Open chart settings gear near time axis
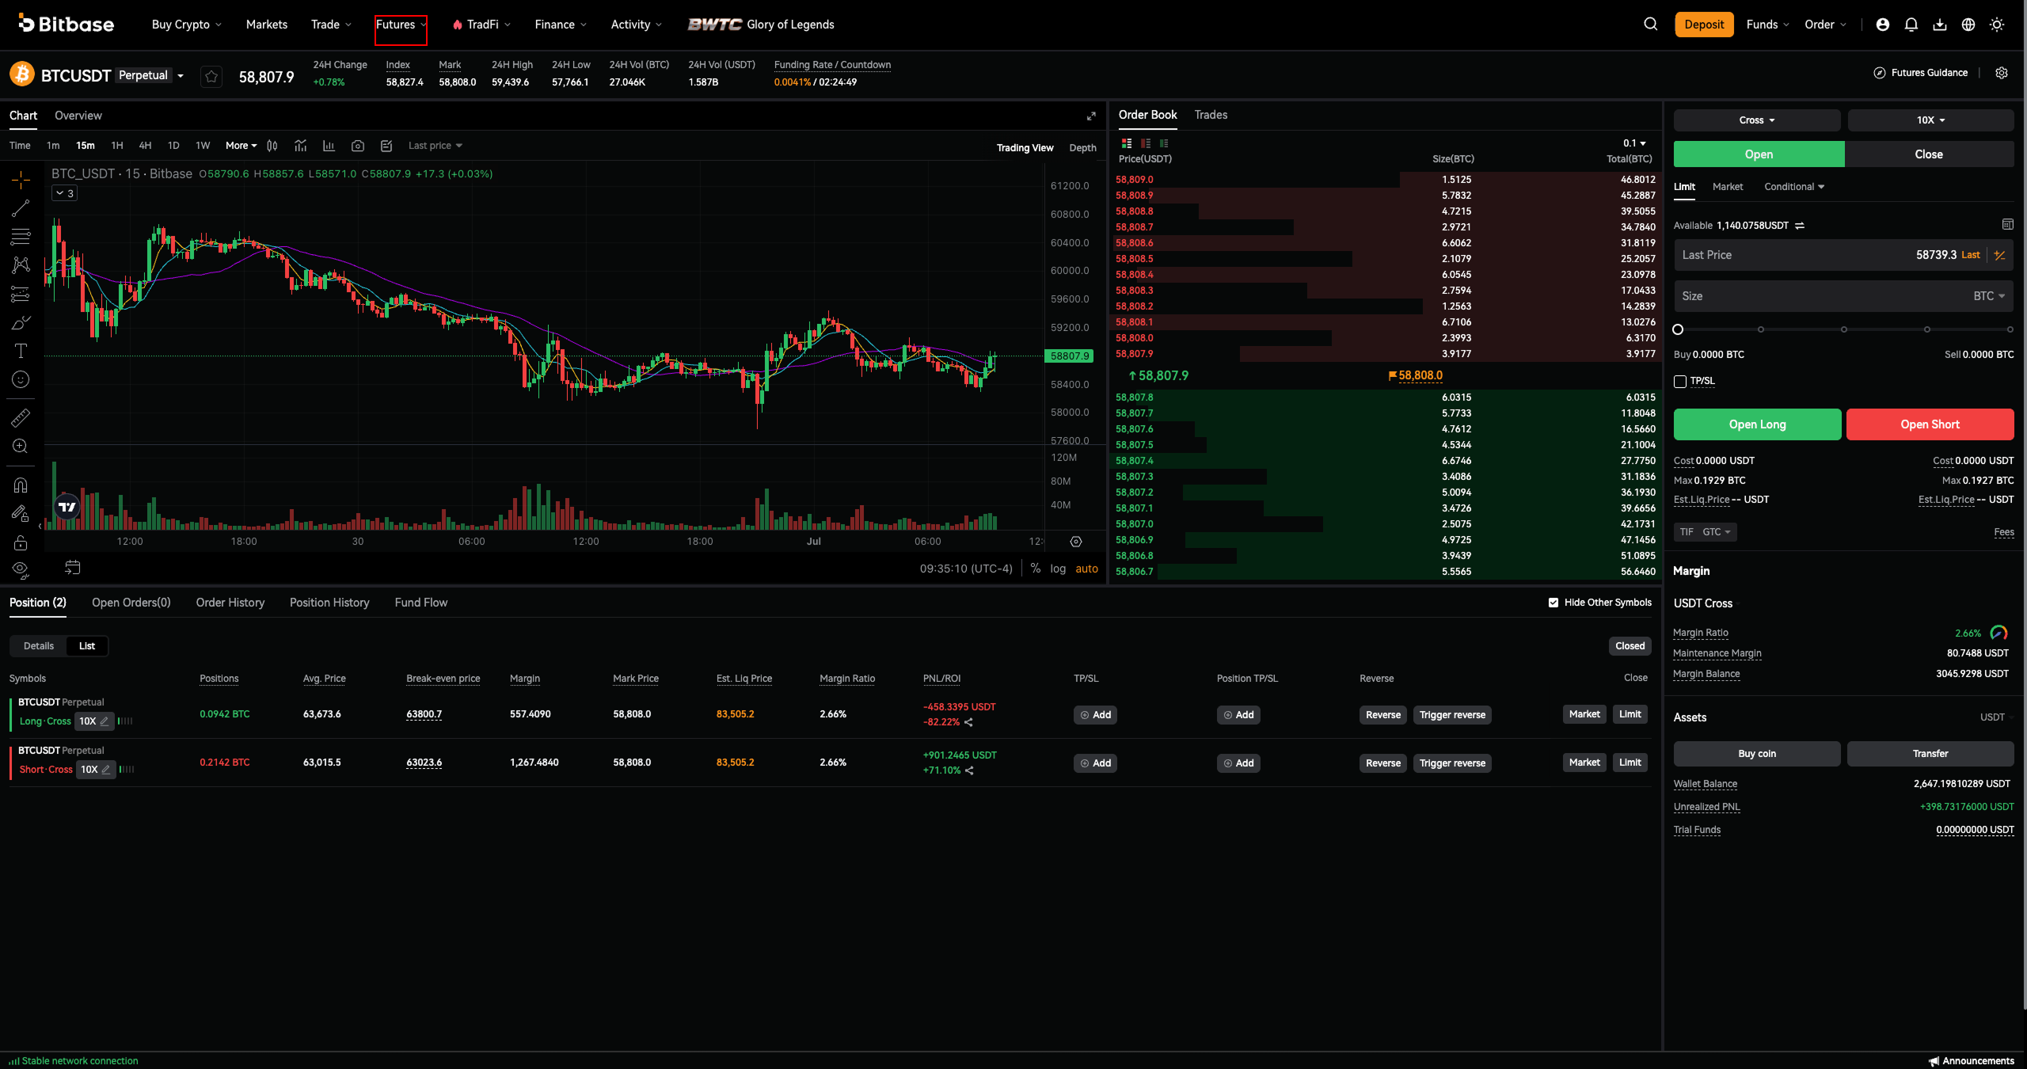This screenshot has height=1069, width=2027. [1076, 542]
